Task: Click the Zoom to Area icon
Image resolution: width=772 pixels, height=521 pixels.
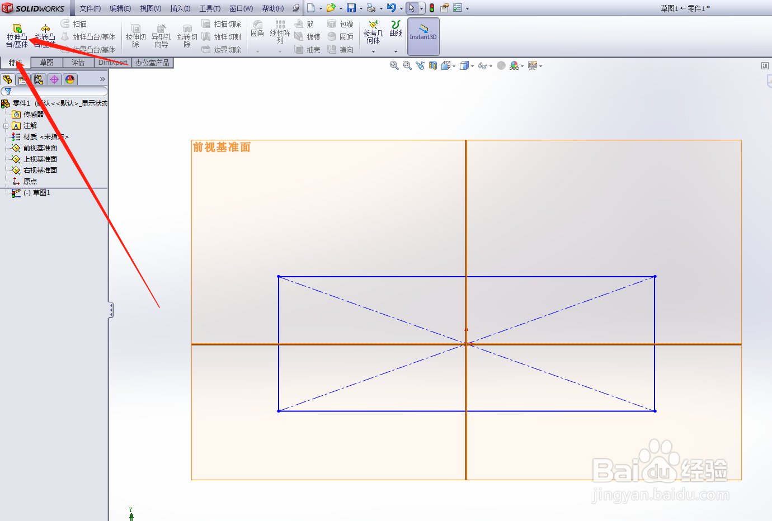Action: (407, 65)
